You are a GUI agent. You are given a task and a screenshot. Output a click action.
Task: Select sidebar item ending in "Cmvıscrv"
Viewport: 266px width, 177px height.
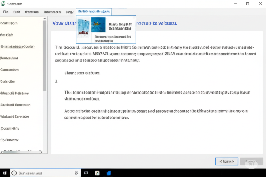click(15, 116)
